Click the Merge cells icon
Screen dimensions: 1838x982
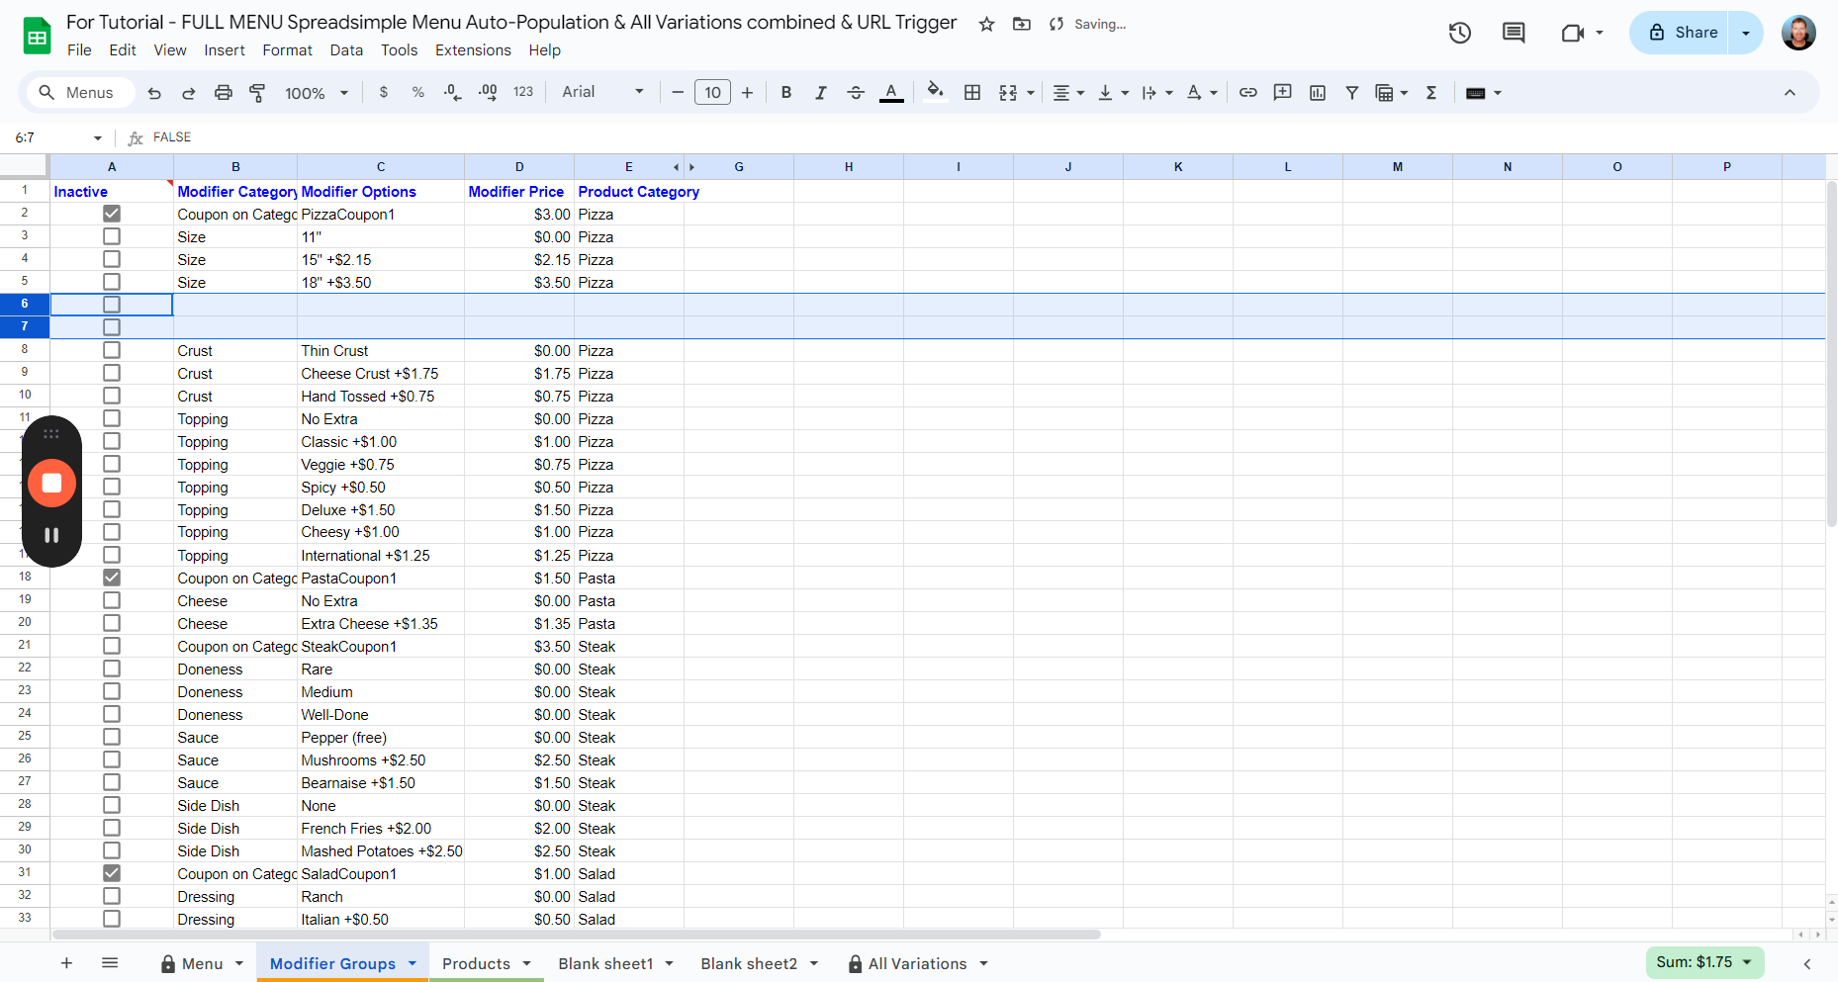pos(1008,93)
